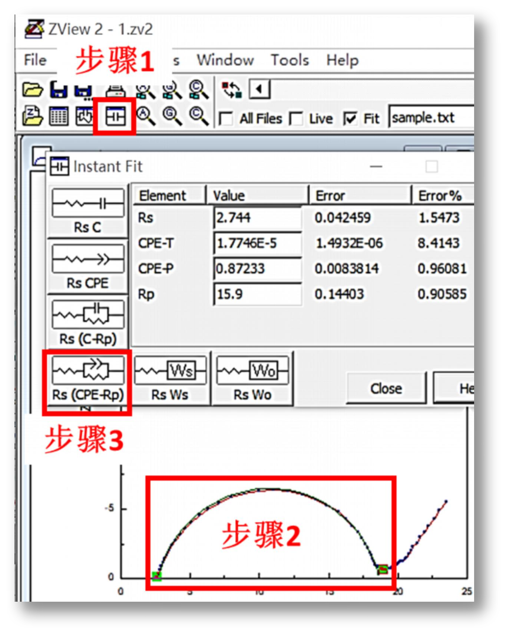
Task: Click the Rp error value 0.14403
Action: (x=339, y=294)
